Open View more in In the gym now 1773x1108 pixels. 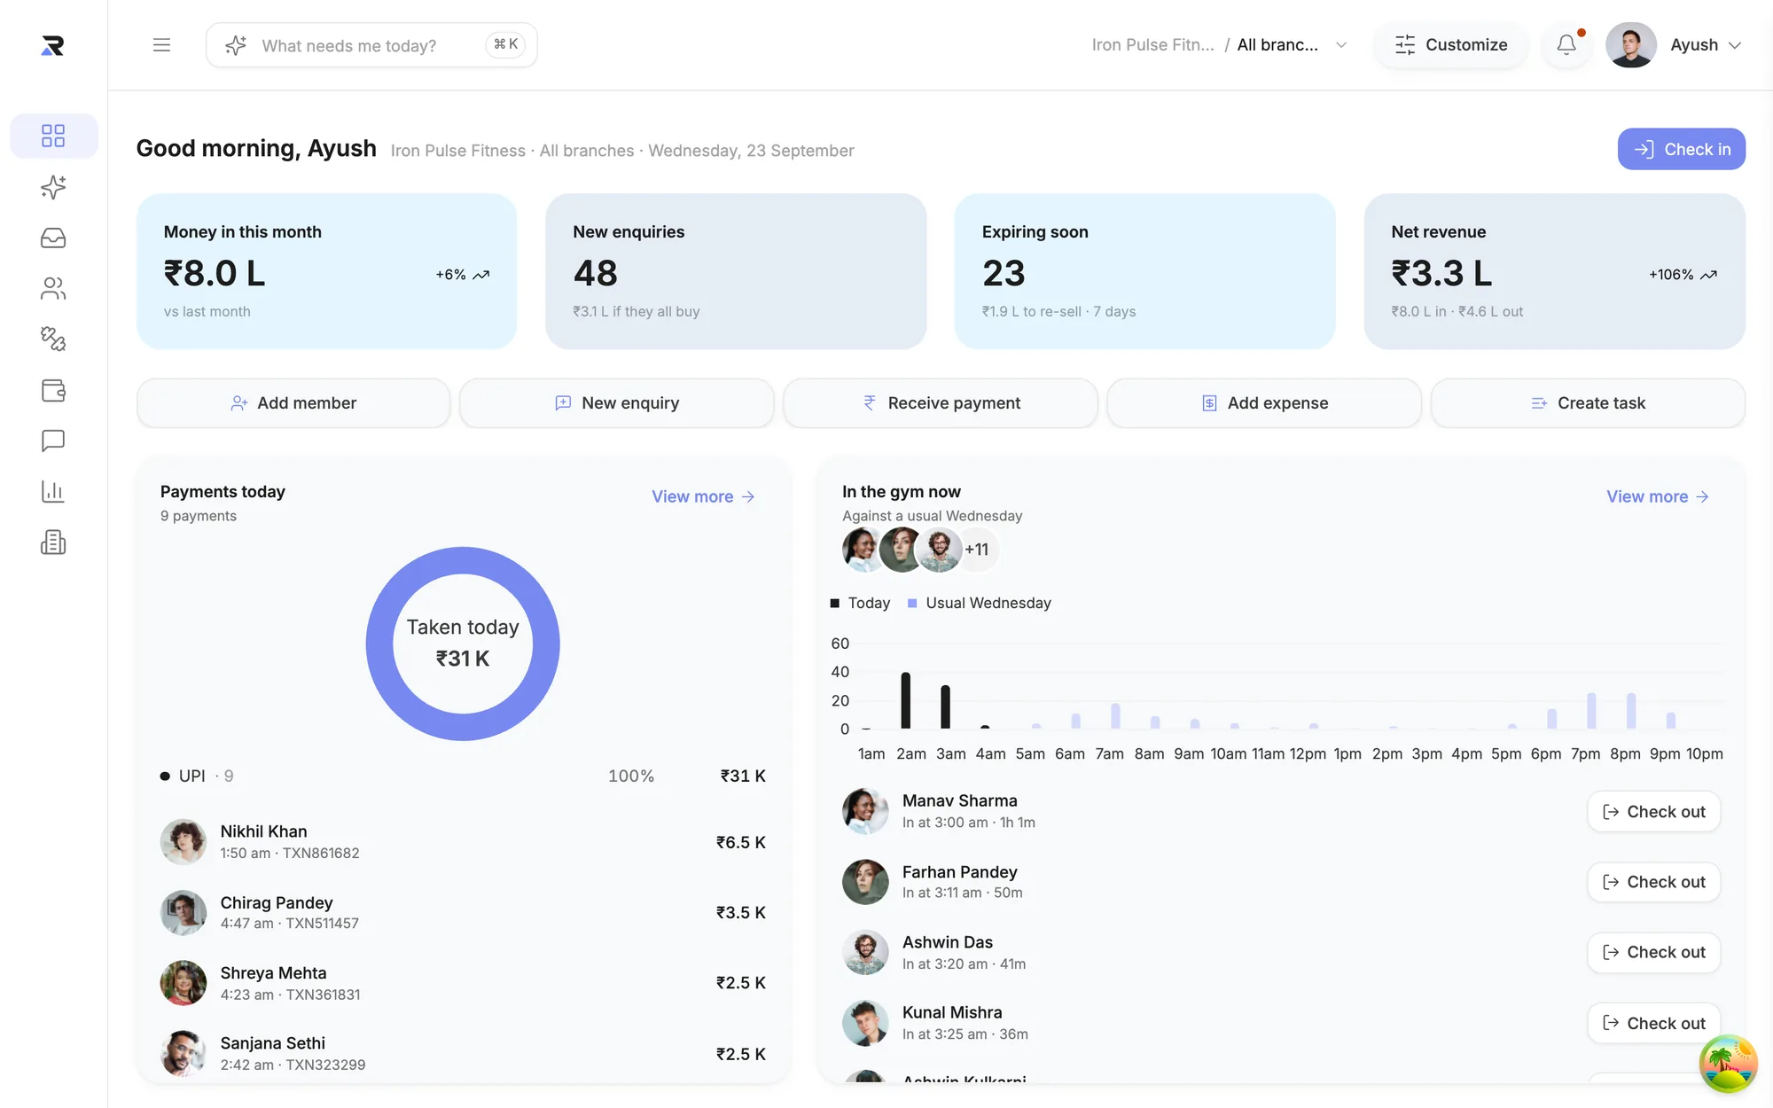point(1658,496)
